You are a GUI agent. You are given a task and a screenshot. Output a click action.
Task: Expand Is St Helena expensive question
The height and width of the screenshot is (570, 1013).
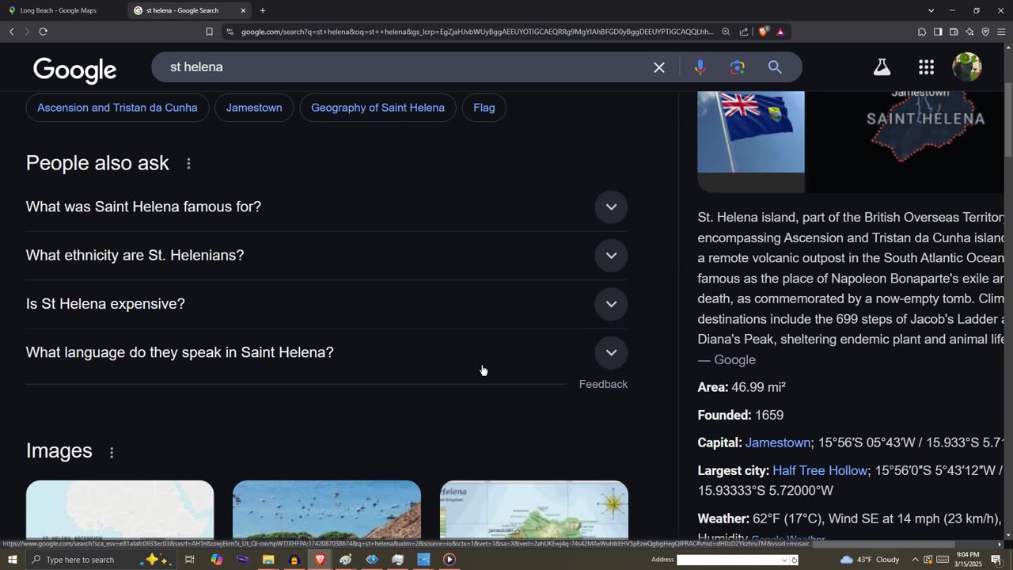(x=327, y=304)
